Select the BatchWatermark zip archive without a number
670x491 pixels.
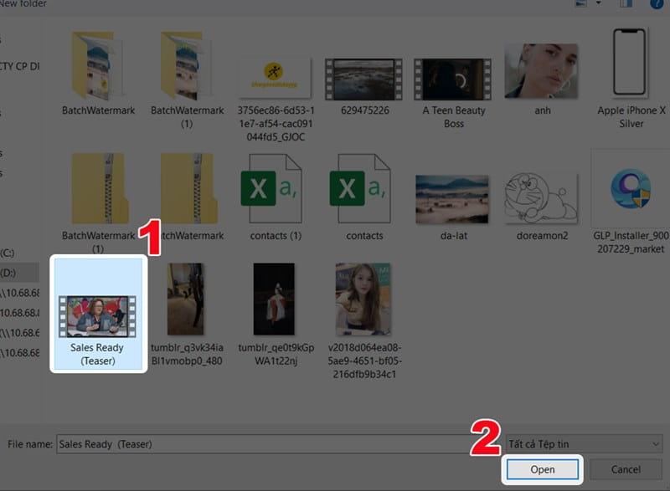coord(188,197)
